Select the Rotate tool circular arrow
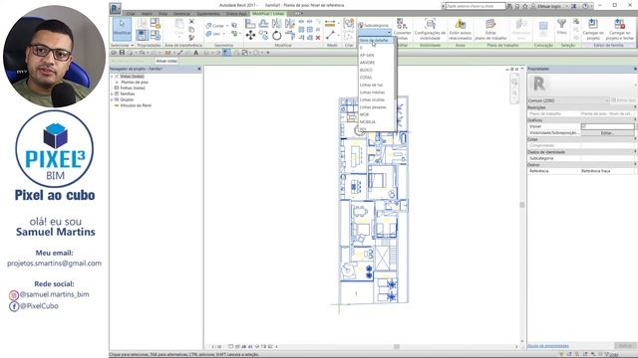The image size is (638, 358). click(x=277, y=36)
